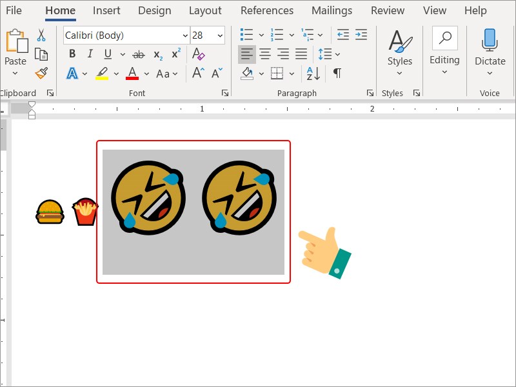Open the Review tab
Viewport: 516px width, 387px height.
(387, 10)
